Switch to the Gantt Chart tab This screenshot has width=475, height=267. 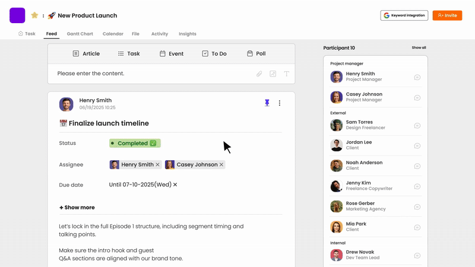pyautogui.click(x=80, y=34)
